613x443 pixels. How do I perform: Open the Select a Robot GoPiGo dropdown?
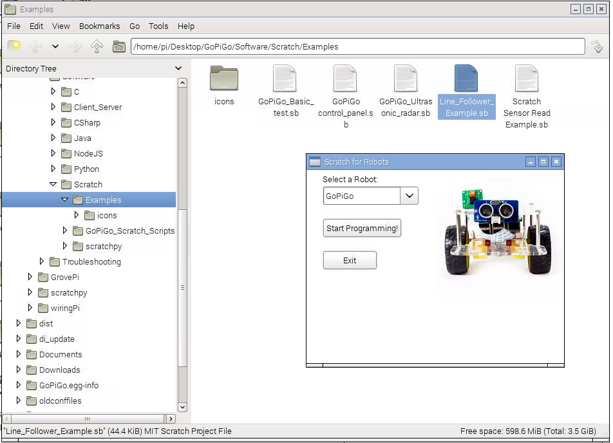pos(409,196)
